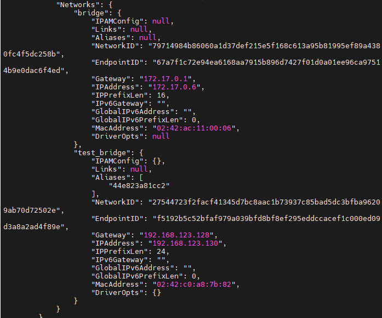Click the bridge IPAddress value 172.17.0.6
The image size is (382, 318).
pyautogui.click(x=174, y=87)
